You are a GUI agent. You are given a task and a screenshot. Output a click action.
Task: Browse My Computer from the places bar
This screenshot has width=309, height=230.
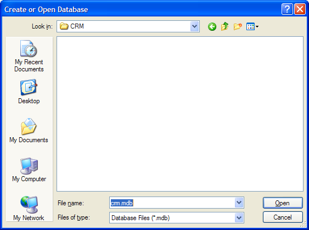coord(29,170)
